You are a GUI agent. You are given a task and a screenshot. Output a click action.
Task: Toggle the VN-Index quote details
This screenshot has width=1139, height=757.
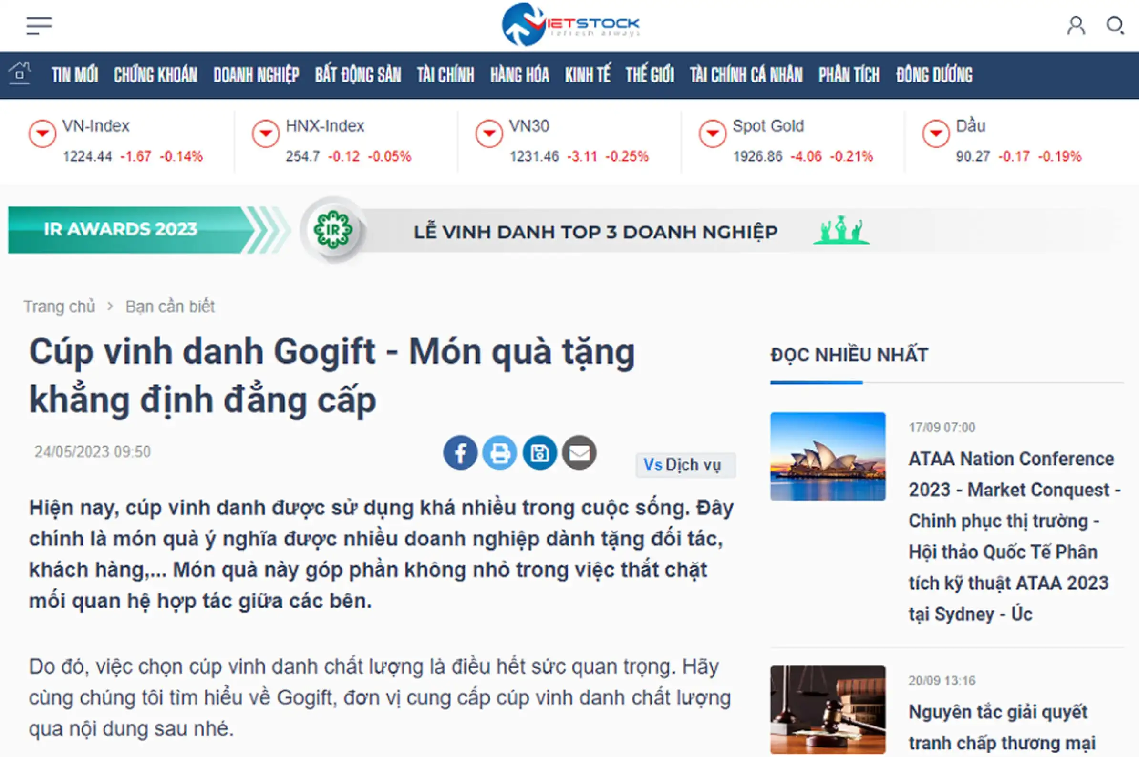pos(42,133)
